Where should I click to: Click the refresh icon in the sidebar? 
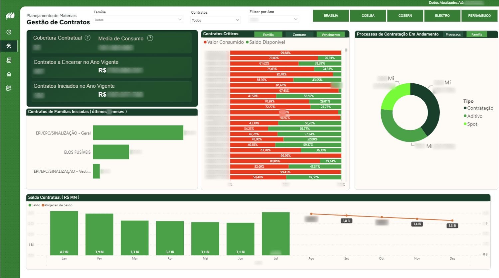[x=9, y=32]
